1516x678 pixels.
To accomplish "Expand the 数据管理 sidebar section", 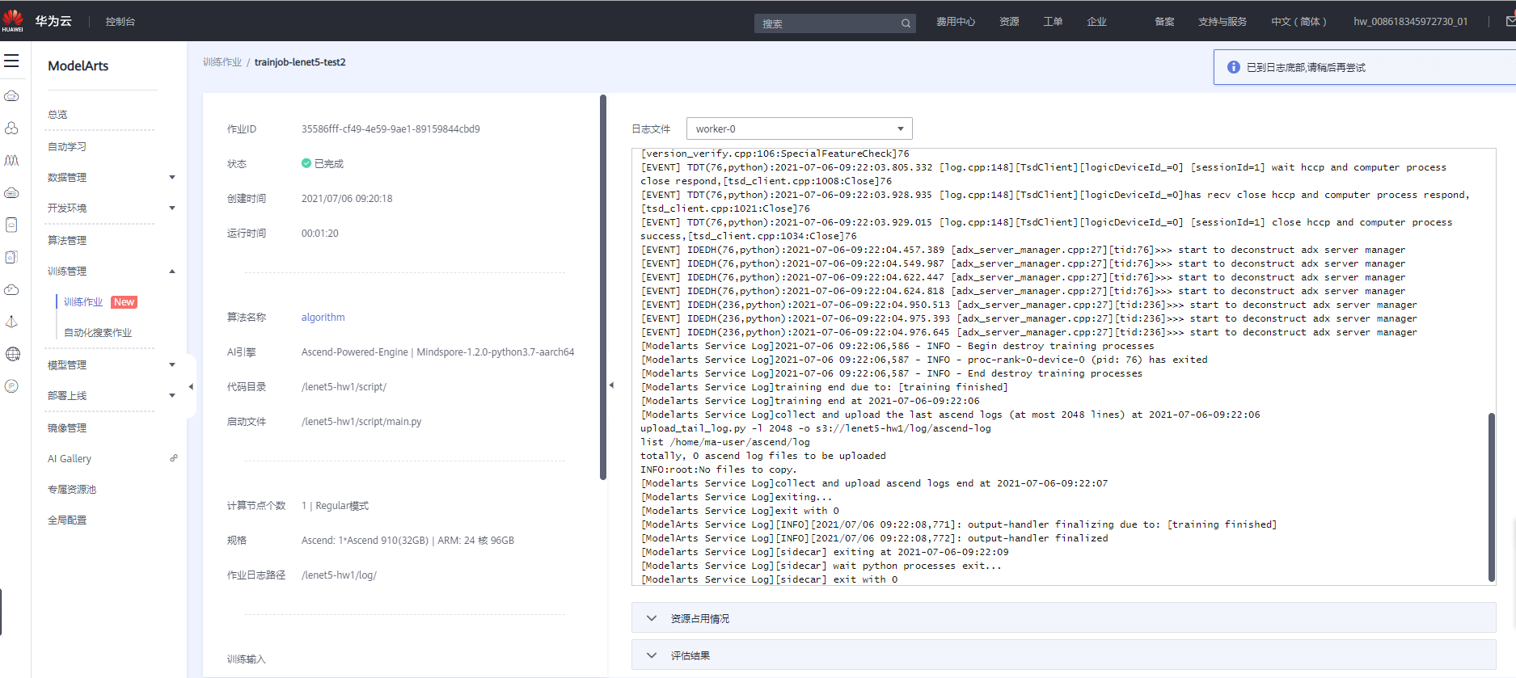I will 172,178.
